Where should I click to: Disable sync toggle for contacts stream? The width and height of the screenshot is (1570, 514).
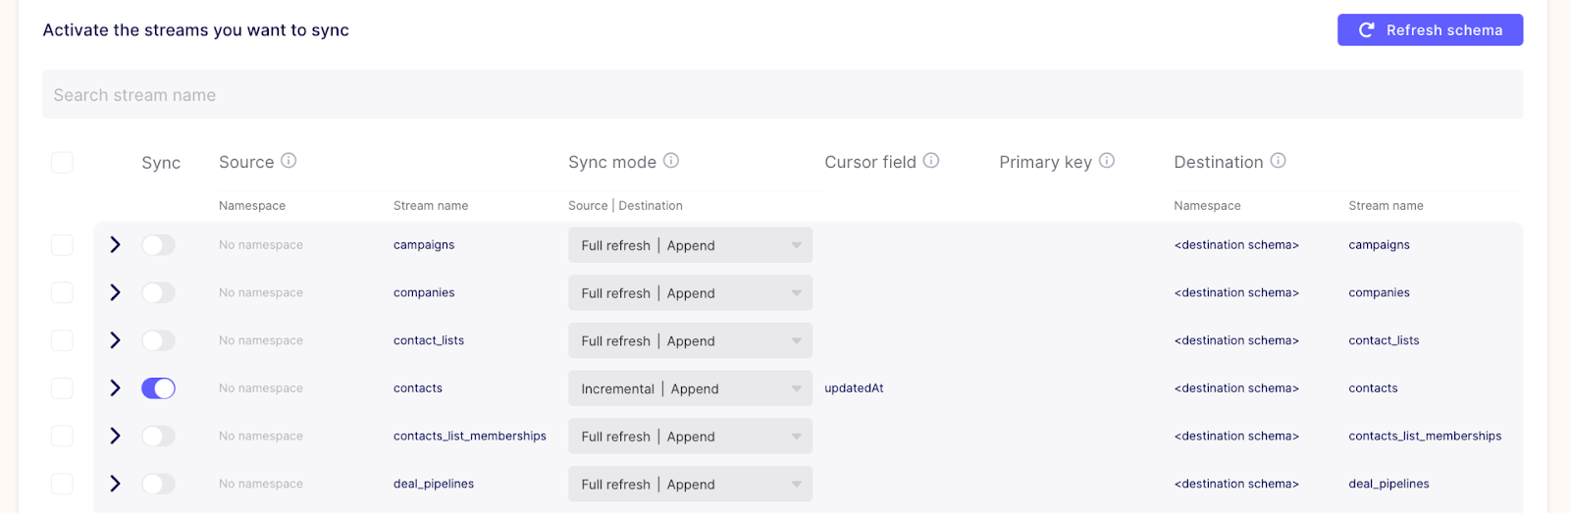tap(158, 388)
